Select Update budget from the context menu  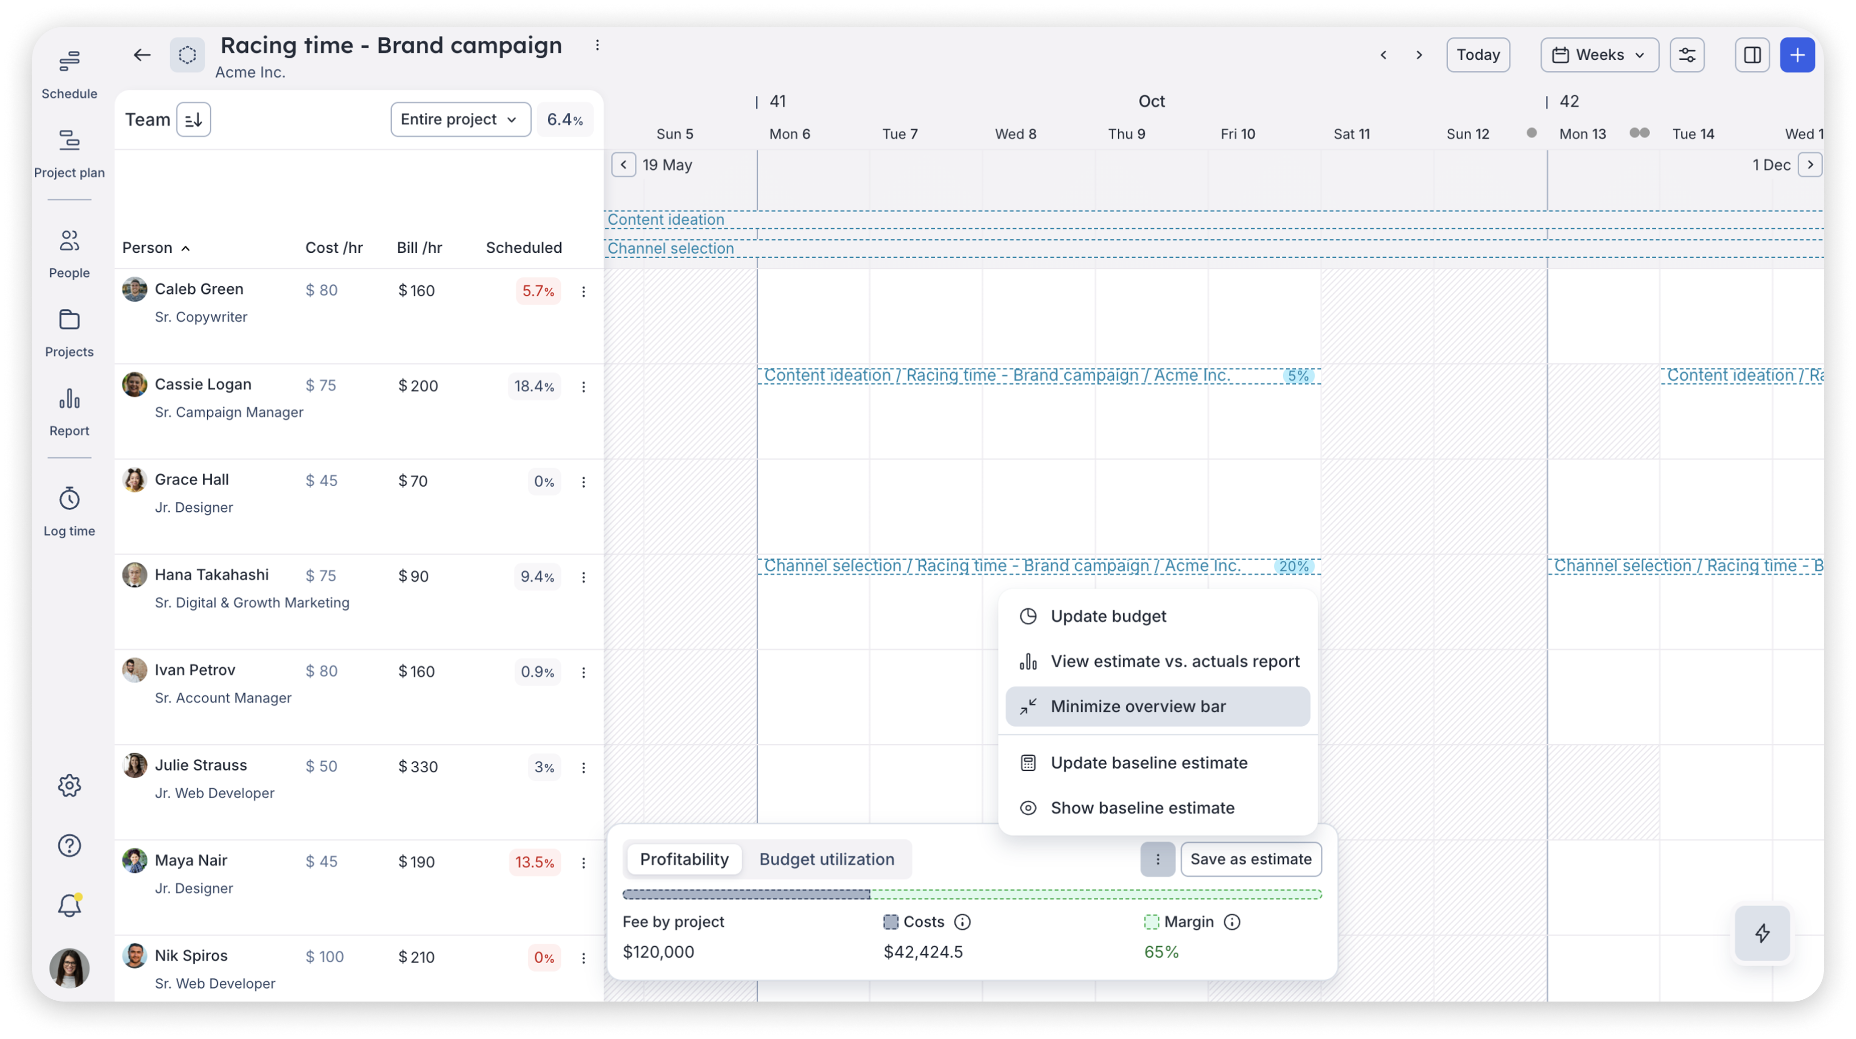click(1107, 616)
